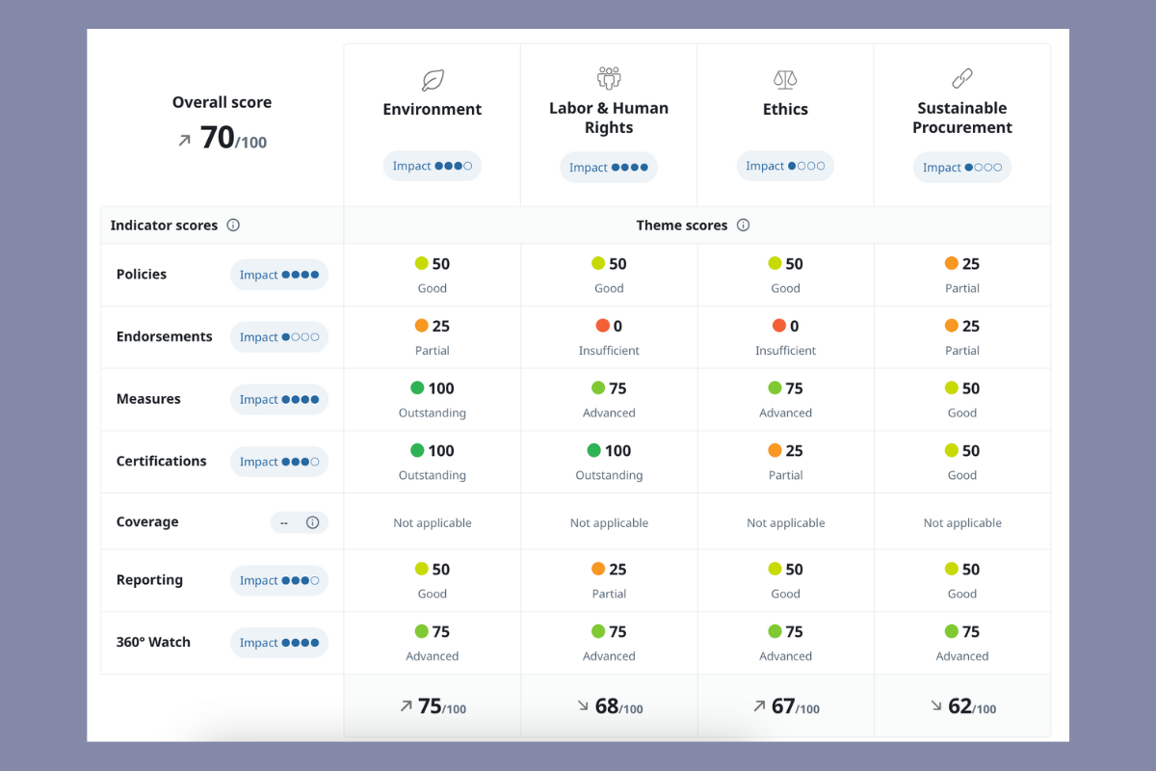Click the Certifications Environment 100 Outstanding cell
This screenshot has width=1156, height=771.
[433, 462]
